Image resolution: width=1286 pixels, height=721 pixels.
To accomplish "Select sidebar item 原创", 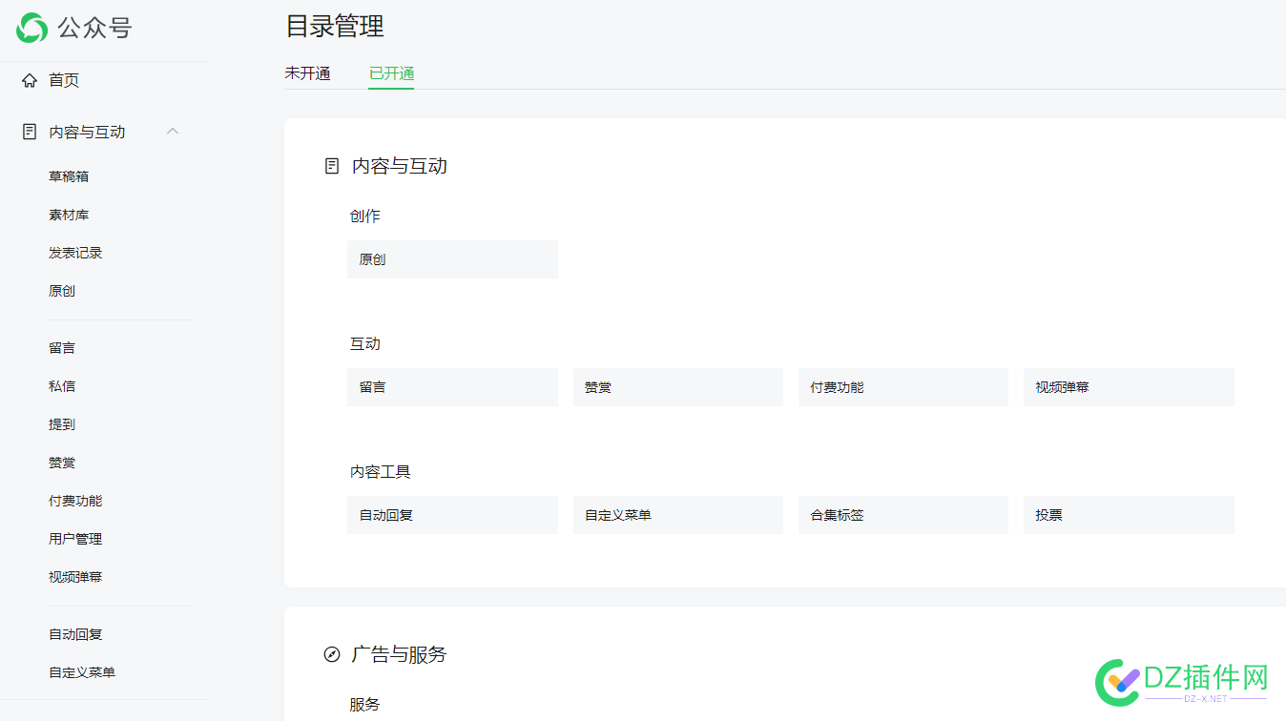I will click(62, 291).
